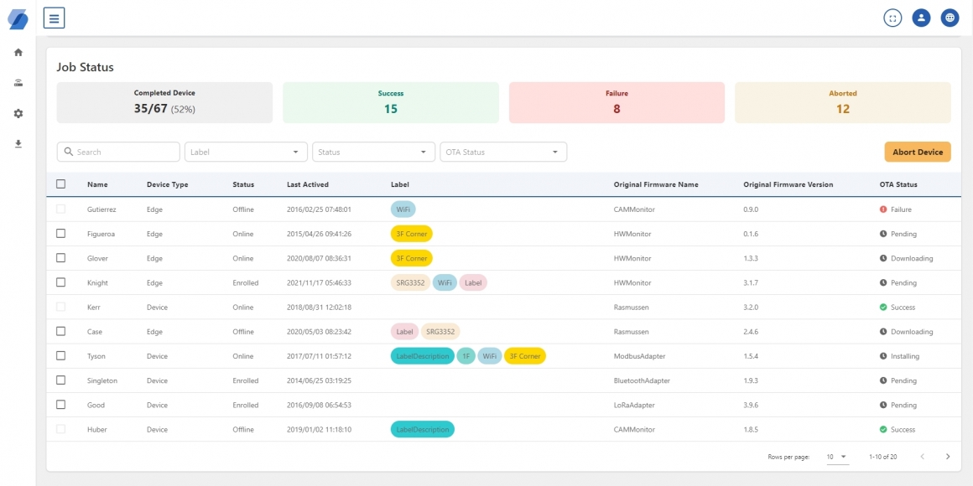Viewport: 973px width, 486px height.
Task: Click firmware version 3.9.6
Action: point(751,405)
